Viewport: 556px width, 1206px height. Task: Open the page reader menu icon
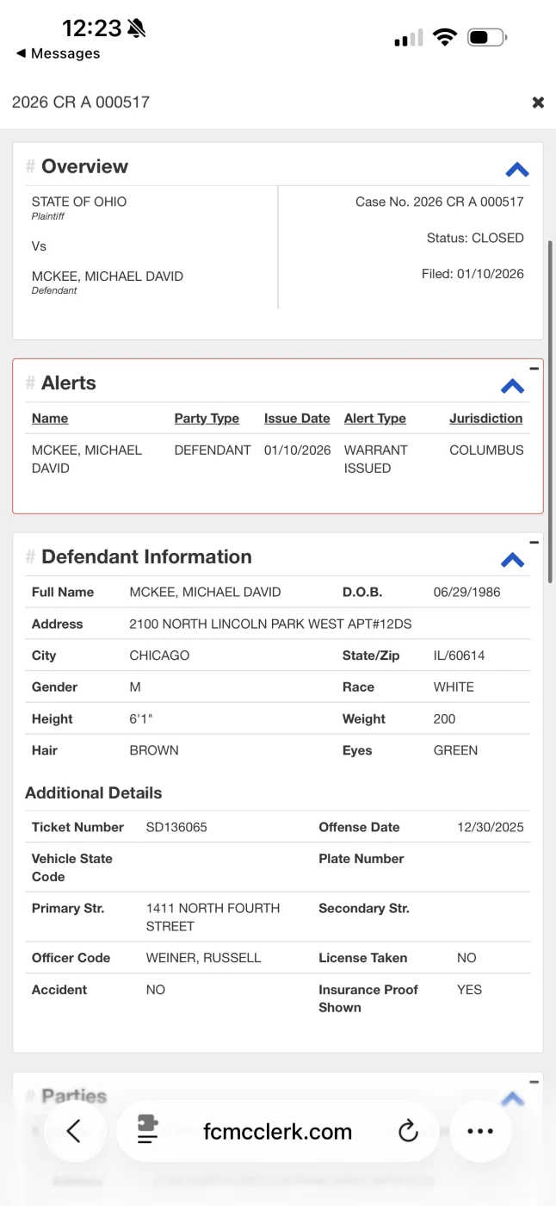click(x=148, y=1131)
